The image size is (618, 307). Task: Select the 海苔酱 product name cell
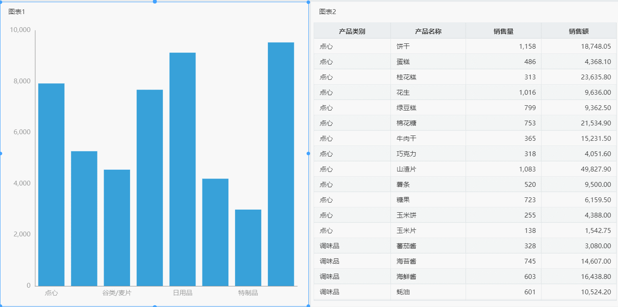point(428,261)
